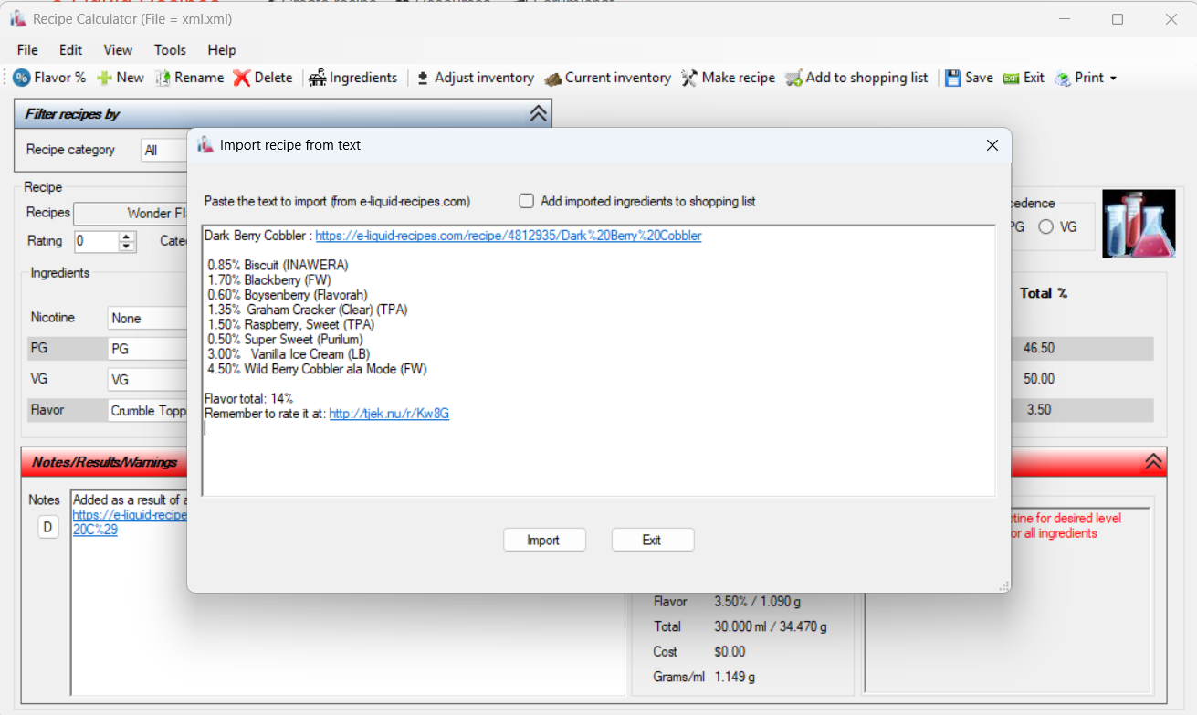
Task: Click the Adjust inventory toolbar icon
Action: pos(423,78)
